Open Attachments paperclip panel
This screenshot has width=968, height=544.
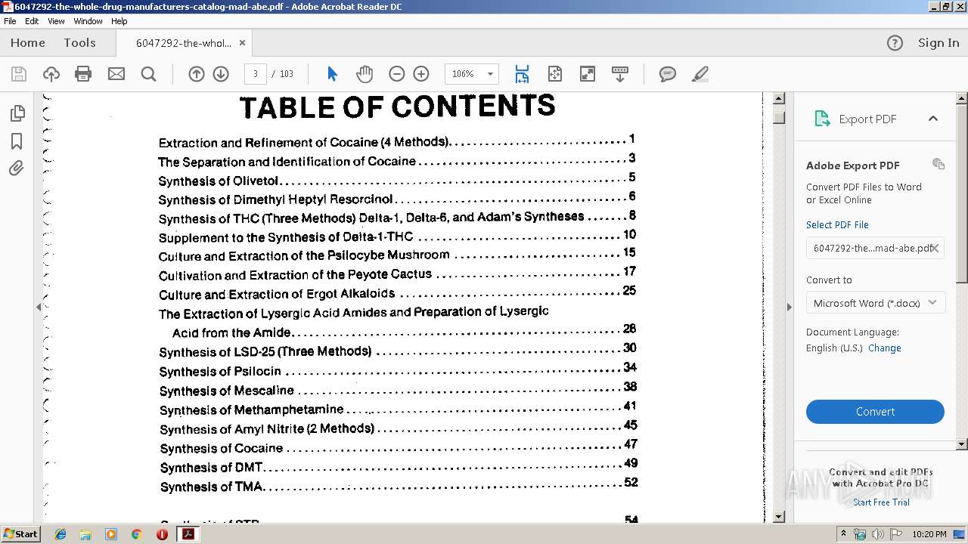point(17,168)
